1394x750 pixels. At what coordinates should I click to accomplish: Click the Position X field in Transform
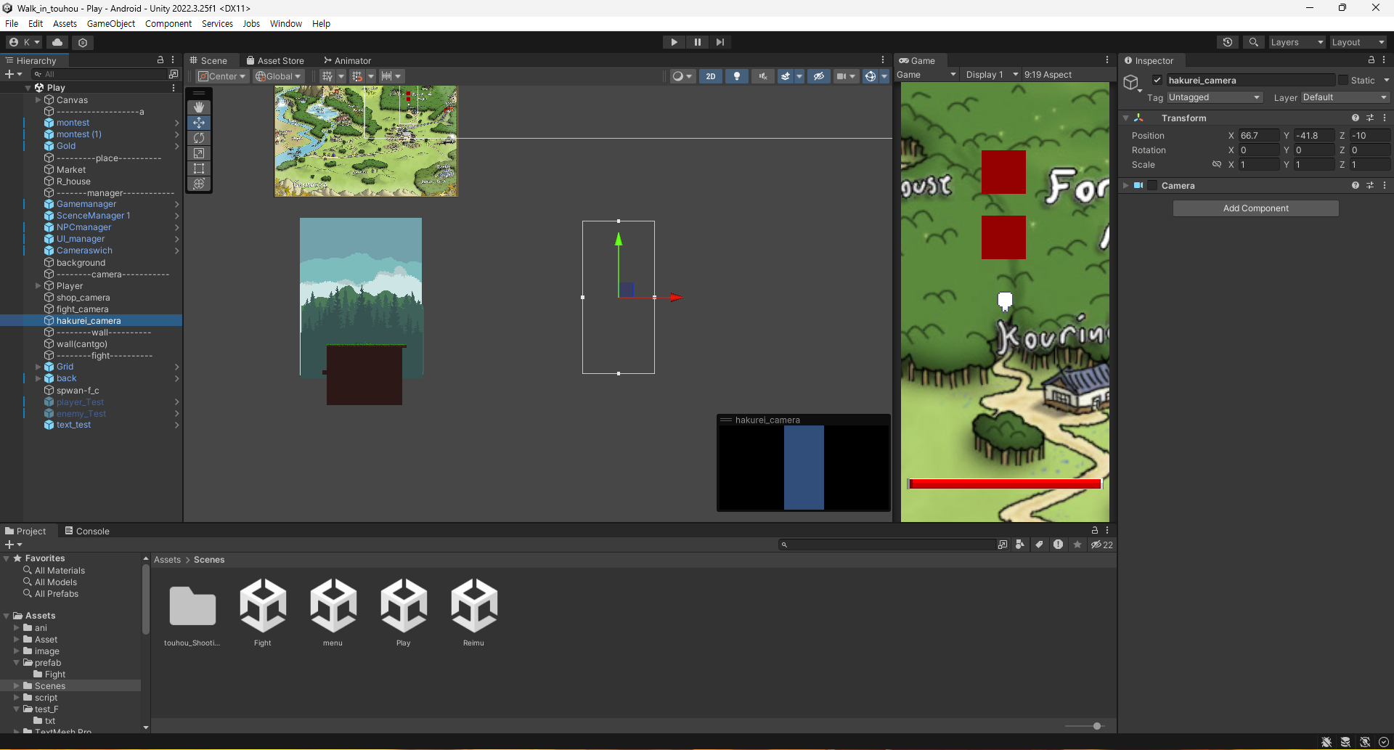(x=1260, y=135)
